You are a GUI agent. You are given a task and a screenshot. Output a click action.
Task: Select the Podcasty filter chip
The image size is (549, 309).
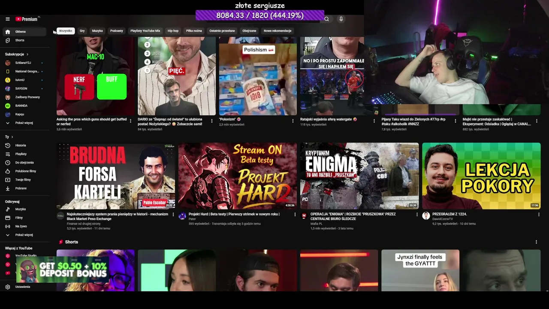click(x=117, y=31)
